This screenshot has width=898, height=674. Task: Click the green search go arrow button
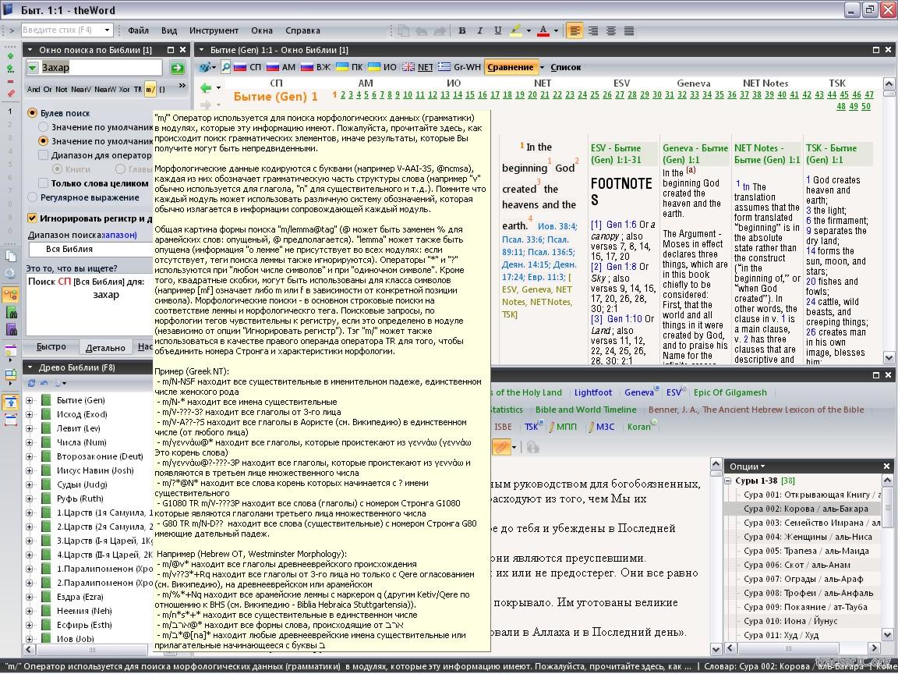tap(178, 68)
